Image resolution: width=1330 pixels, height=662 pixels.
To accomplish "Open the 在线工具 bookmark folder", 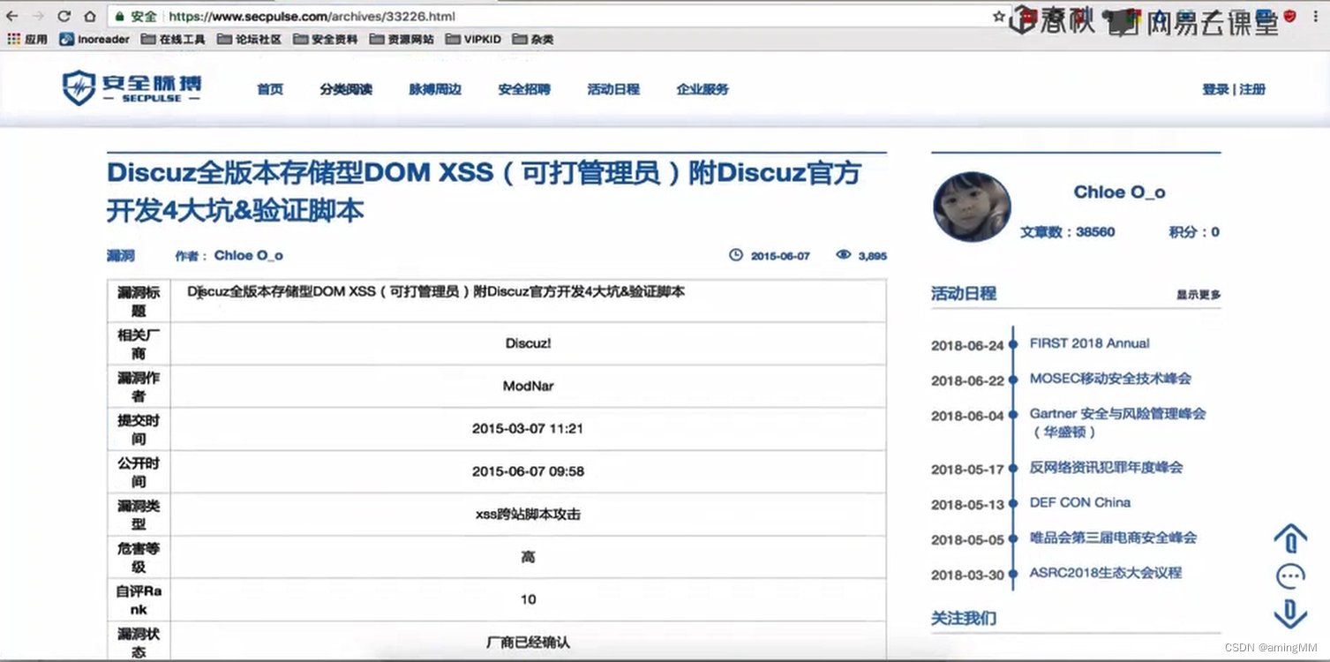I will (172, 39).
